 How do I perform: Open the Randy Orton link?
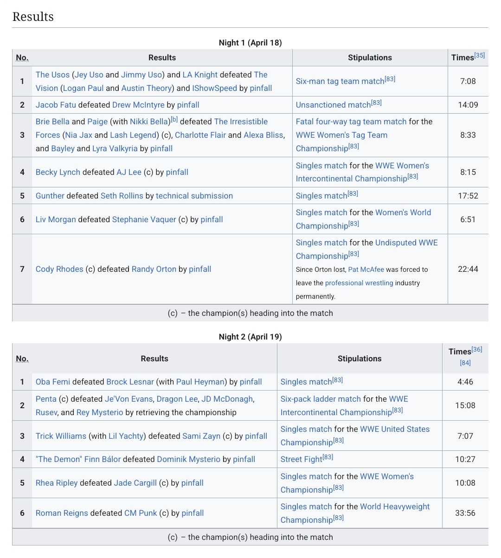(x=154, y=269)
